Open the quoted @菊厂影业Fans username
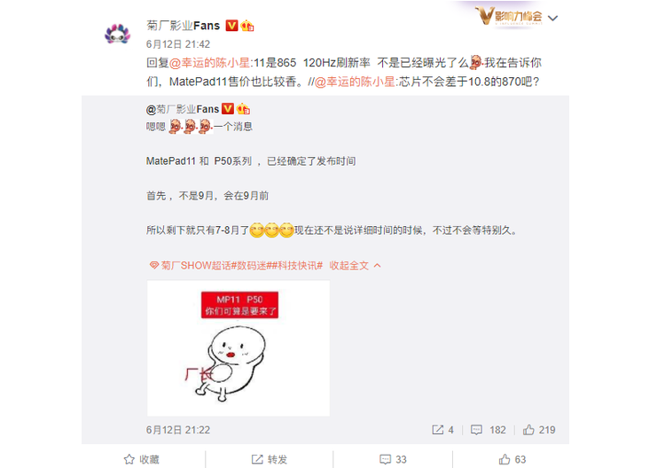Viewport: 665px width, 468px height. (x=183, y=109)
